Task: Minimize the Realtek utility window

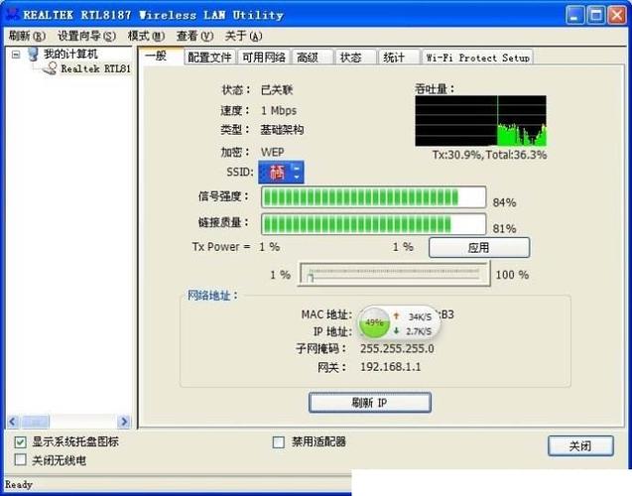Action: click(x=575, y=15)
